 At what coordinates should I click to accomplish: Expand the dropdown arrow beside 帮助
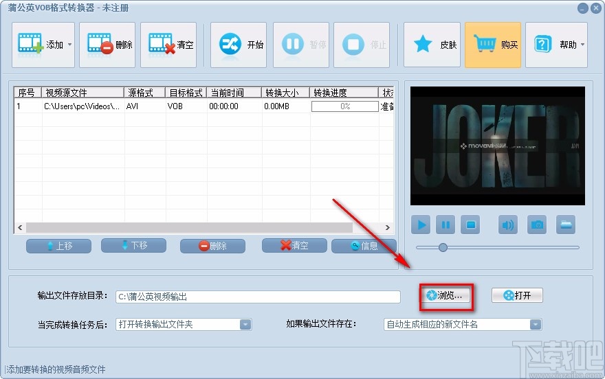(x=582, y=45)
